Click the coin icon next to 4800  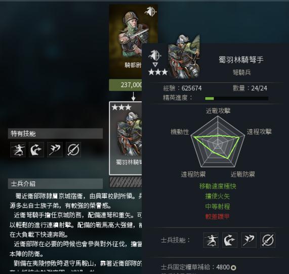tap(233, 267)
